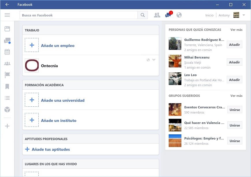
Task: Click '2 amigos en común' under Guillermo
Action: tap(198, 50)
